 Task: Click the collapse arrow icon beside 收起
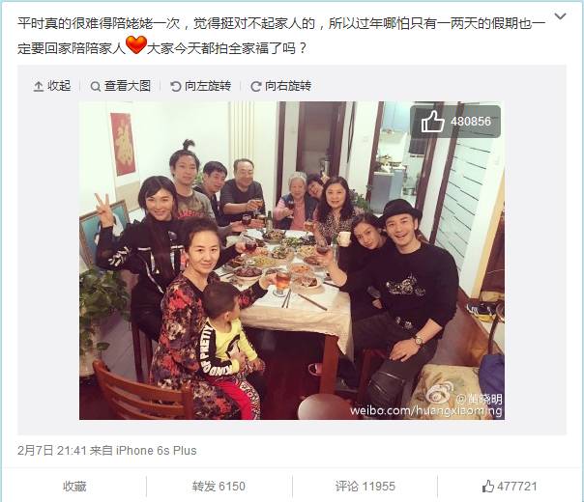pos(39,86)
